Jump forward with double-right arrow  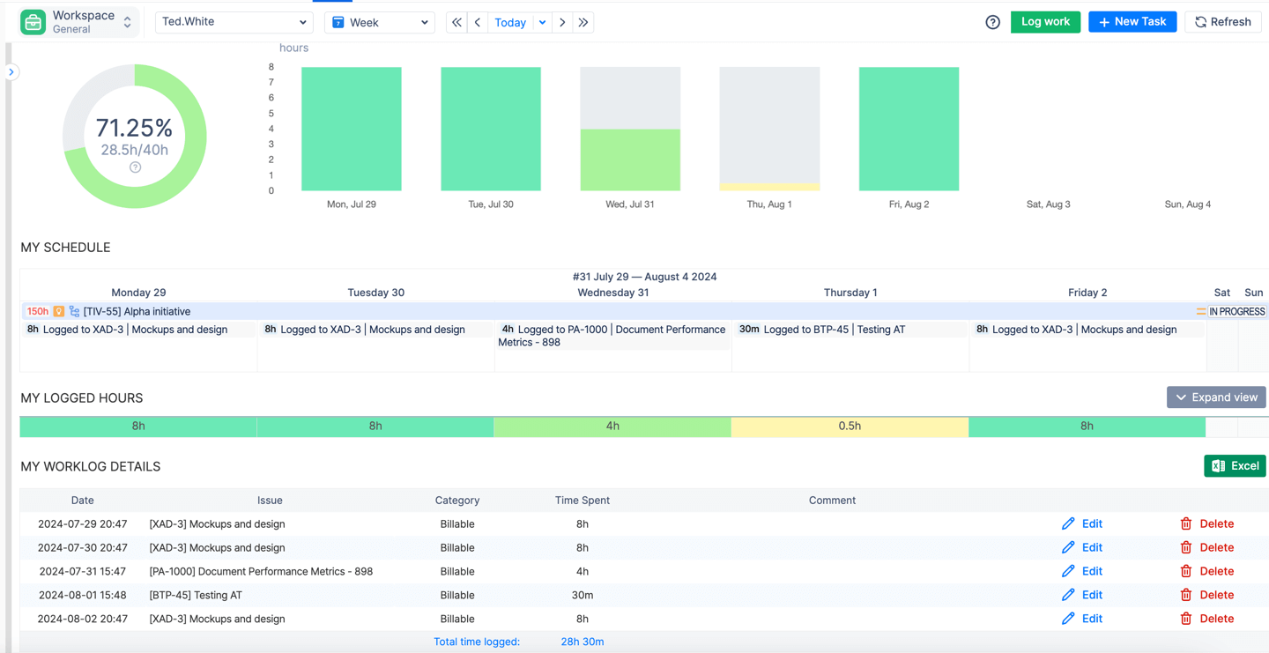point(583,22)
